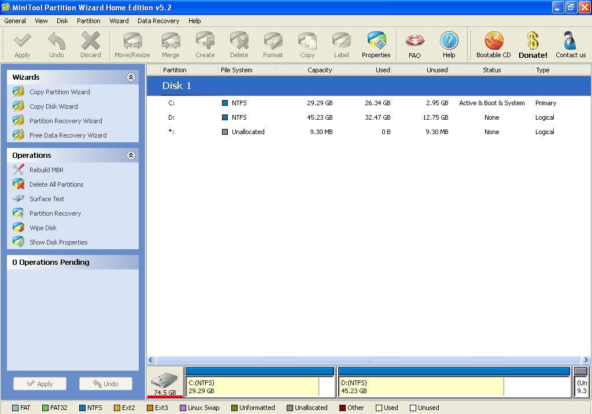Click the Donate icon
The image size is (592, 414).
[x=532, y=45]
